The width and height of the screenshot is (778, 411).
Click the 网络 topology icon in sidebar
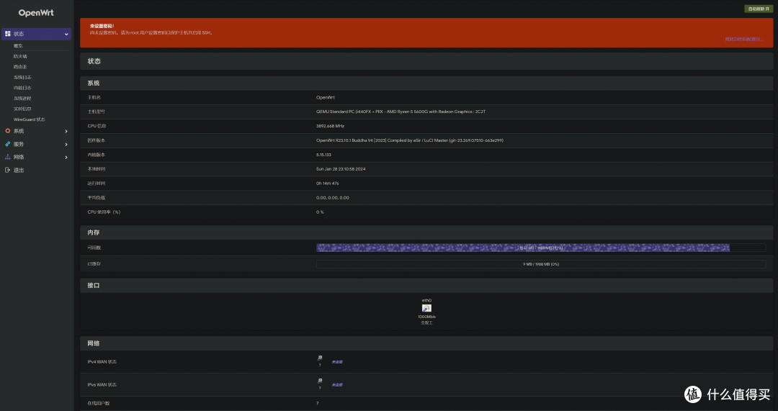pyautogui.click(x=7, y=157)
